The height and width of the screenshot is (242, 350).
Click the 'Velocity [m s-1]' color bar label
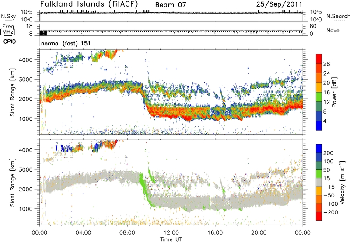pos(342,182)
